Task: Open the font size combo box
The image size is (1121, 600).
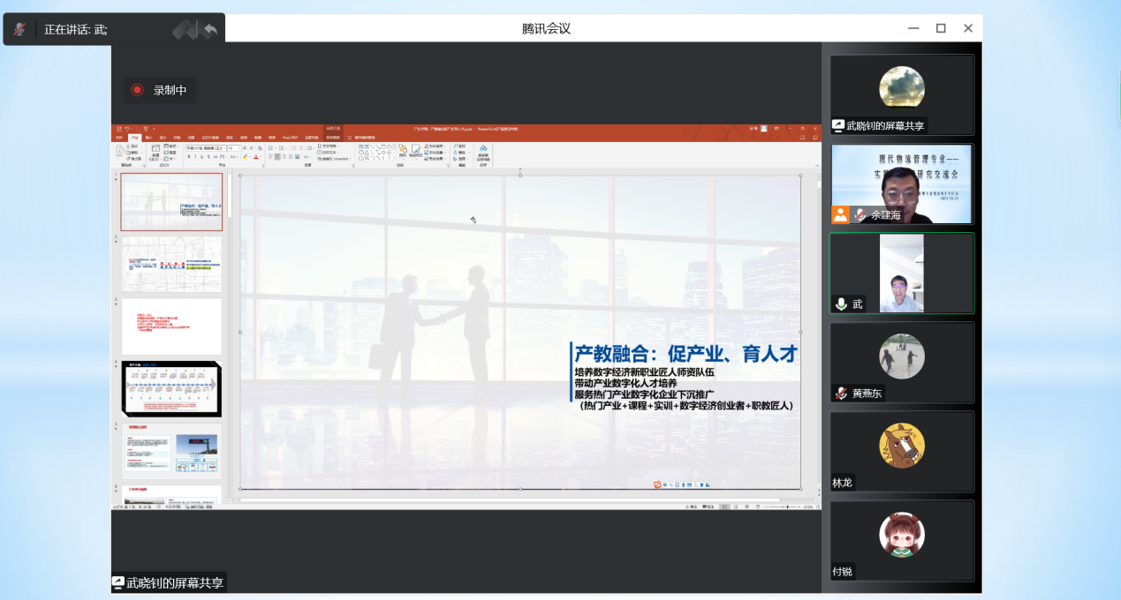Action: pos(234,148)
